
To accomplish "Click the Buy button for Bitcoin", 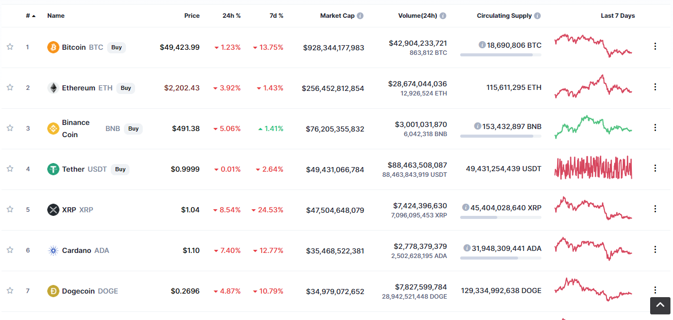I will pyautogui.click(x=116, y=47).
